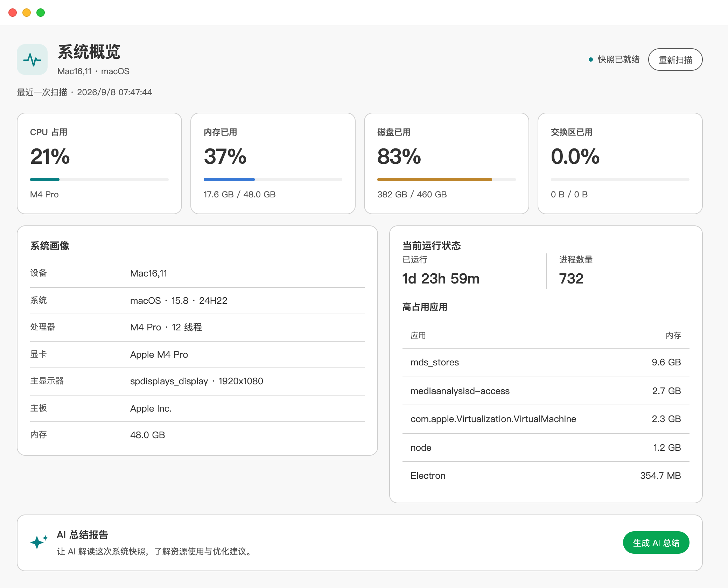728x588 pixels.
Task: Click the green zoom window button
Action: pos(41,13)
